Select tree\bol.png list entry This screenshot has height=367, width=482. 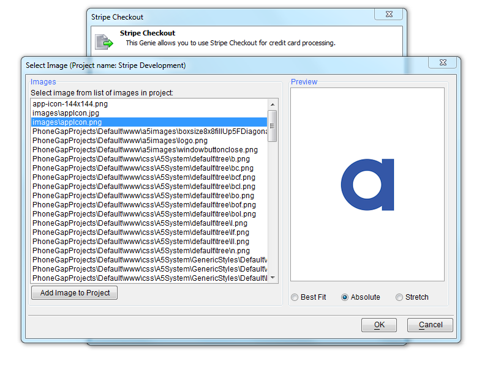pyautogui.click(x=149, y=214)
